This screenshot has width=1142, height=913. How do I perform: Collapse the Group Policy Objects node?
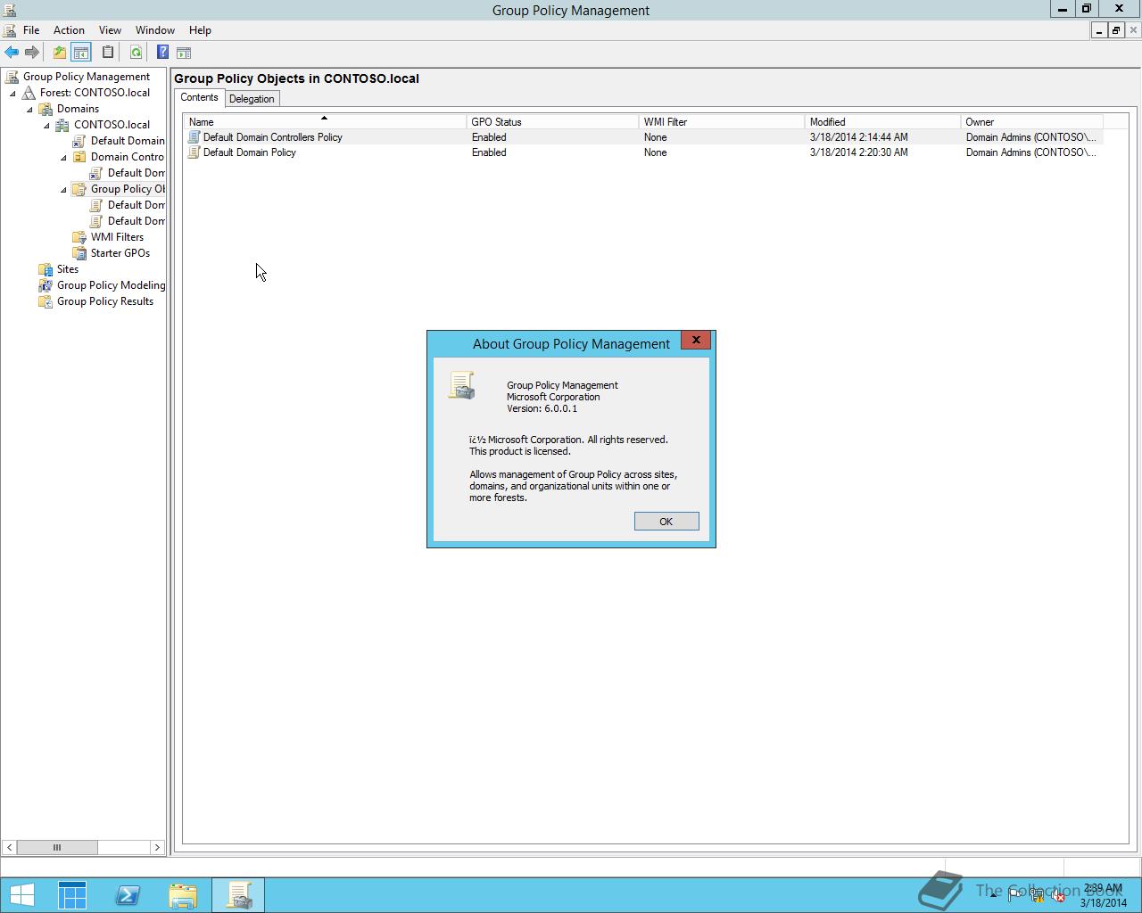tap(63, 189)
